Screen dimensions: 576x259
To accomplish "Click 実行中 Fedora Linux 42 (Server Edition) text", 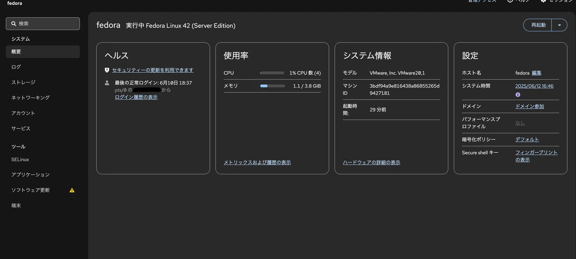I will (x=180, y=25).
